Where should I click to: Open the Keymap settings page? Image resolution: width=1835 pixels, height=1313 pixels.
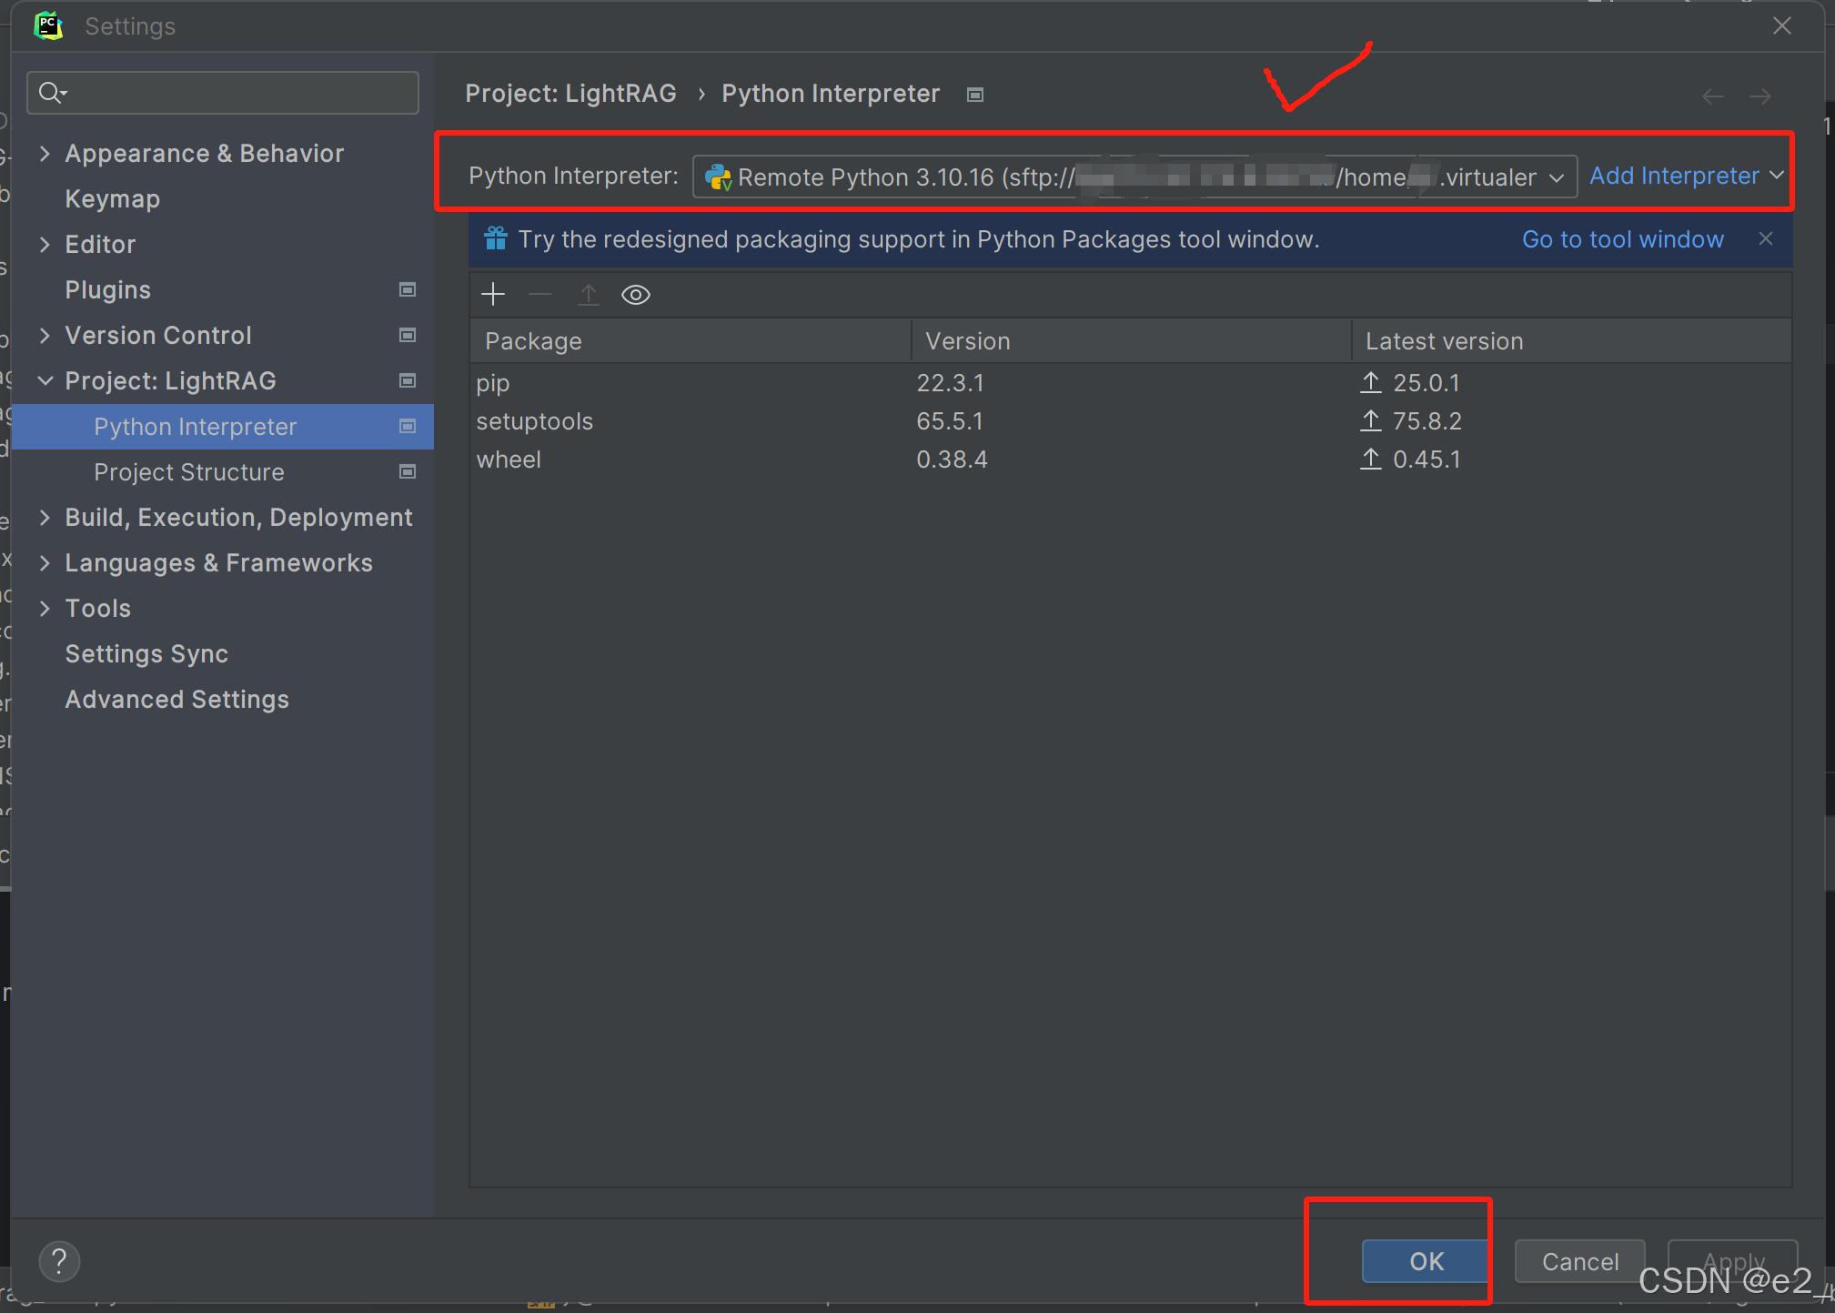coord(113,198)
